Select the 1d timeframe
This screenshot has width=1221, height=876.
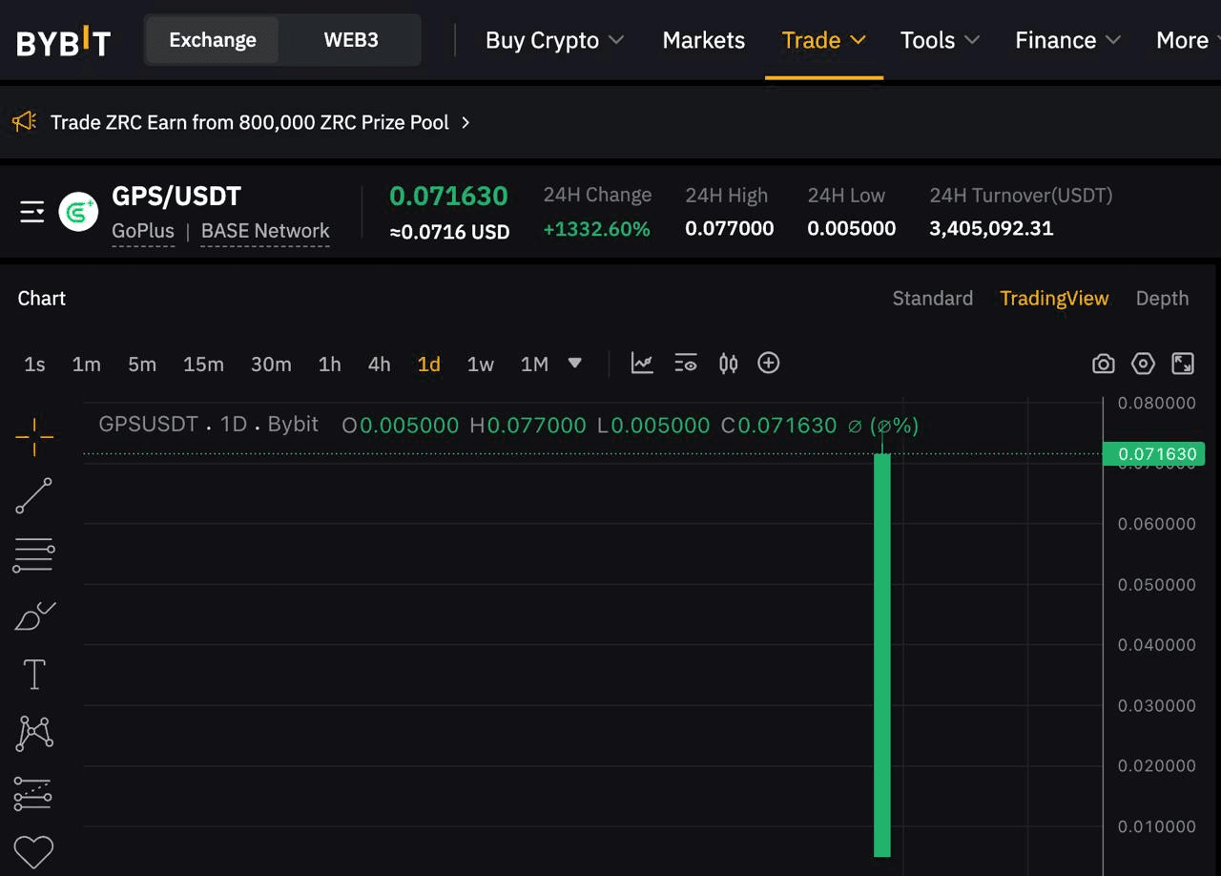429,364
